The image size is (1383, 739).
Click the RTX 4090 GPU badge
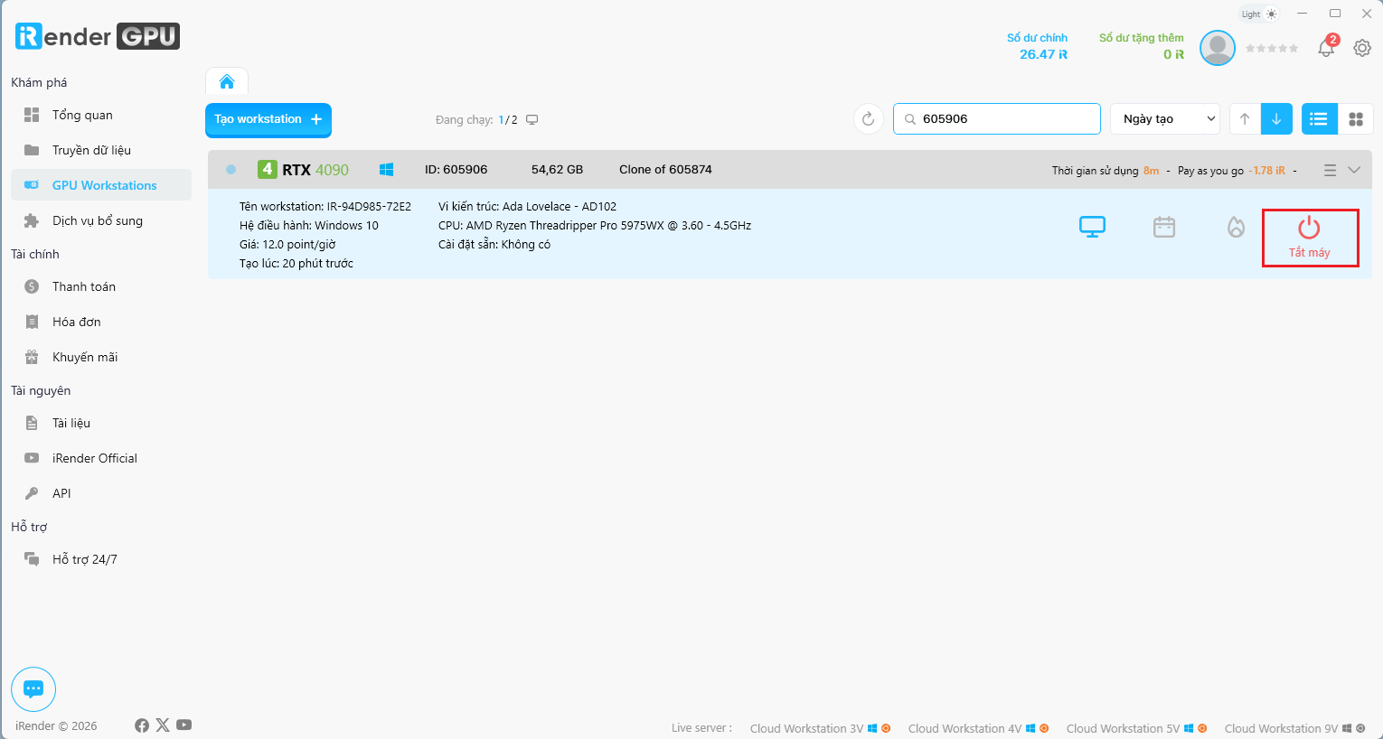click(x=303, y=170)
